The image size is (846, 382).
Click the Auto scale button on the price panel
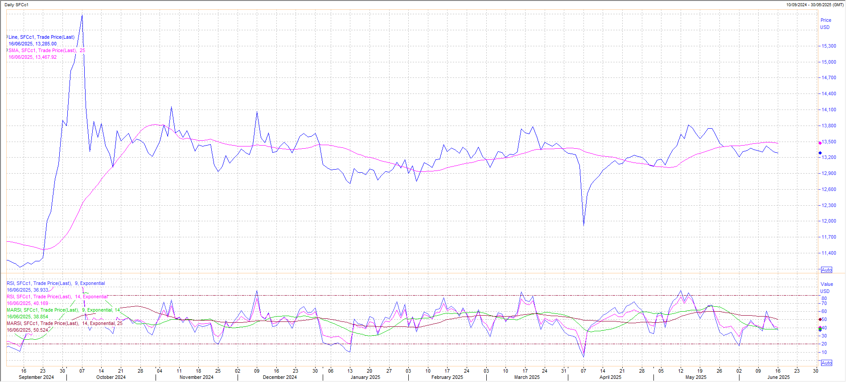pos(826,270)
